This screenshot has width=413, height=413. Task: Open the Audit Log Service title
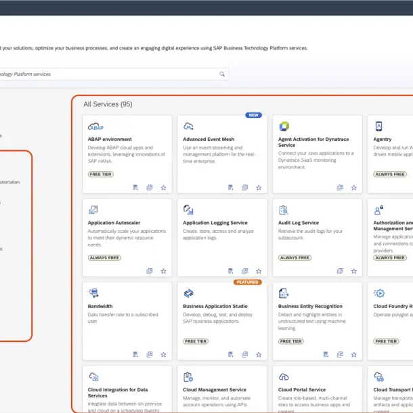click(x=299, y=223)
